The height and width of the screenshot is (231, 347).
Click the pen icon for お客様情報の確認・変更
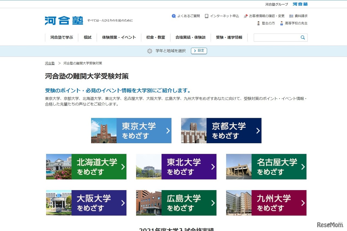246,16
